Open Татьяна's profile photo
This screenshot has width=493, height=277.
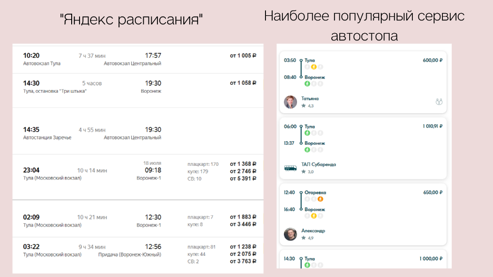290,102
